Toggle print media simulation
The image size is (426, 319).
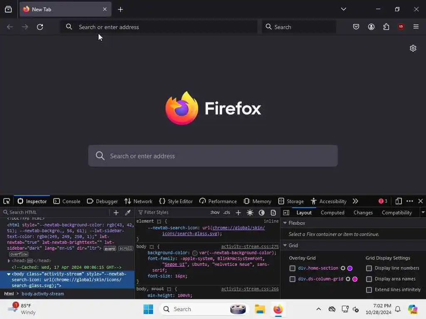click(273, 213)
